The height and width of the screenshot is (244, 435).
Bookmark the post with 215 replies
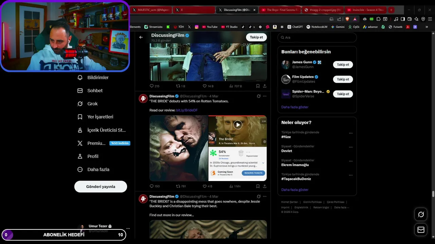(258, 86)
